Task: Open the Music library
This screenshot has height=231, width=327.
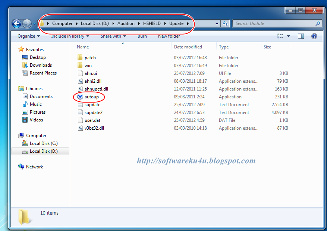Action: [x=36, y=104]
